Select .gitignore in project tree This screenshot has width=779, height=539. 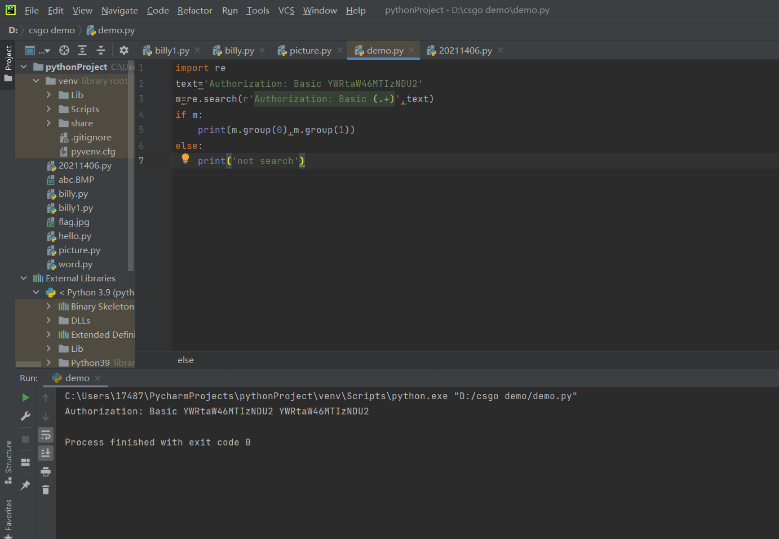click(86, 137)
